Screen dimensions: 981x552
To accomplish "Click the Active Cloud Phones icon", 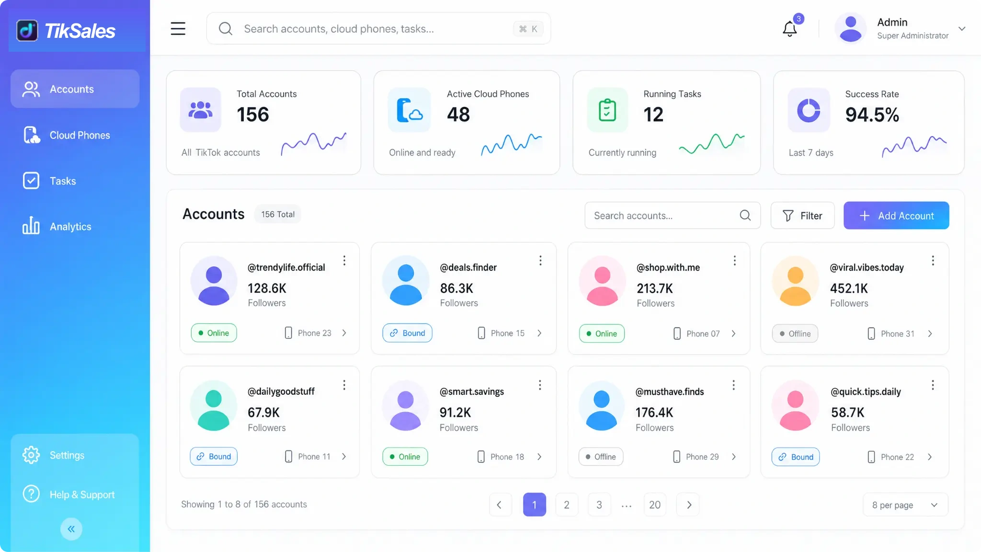I will coord(410,110).
